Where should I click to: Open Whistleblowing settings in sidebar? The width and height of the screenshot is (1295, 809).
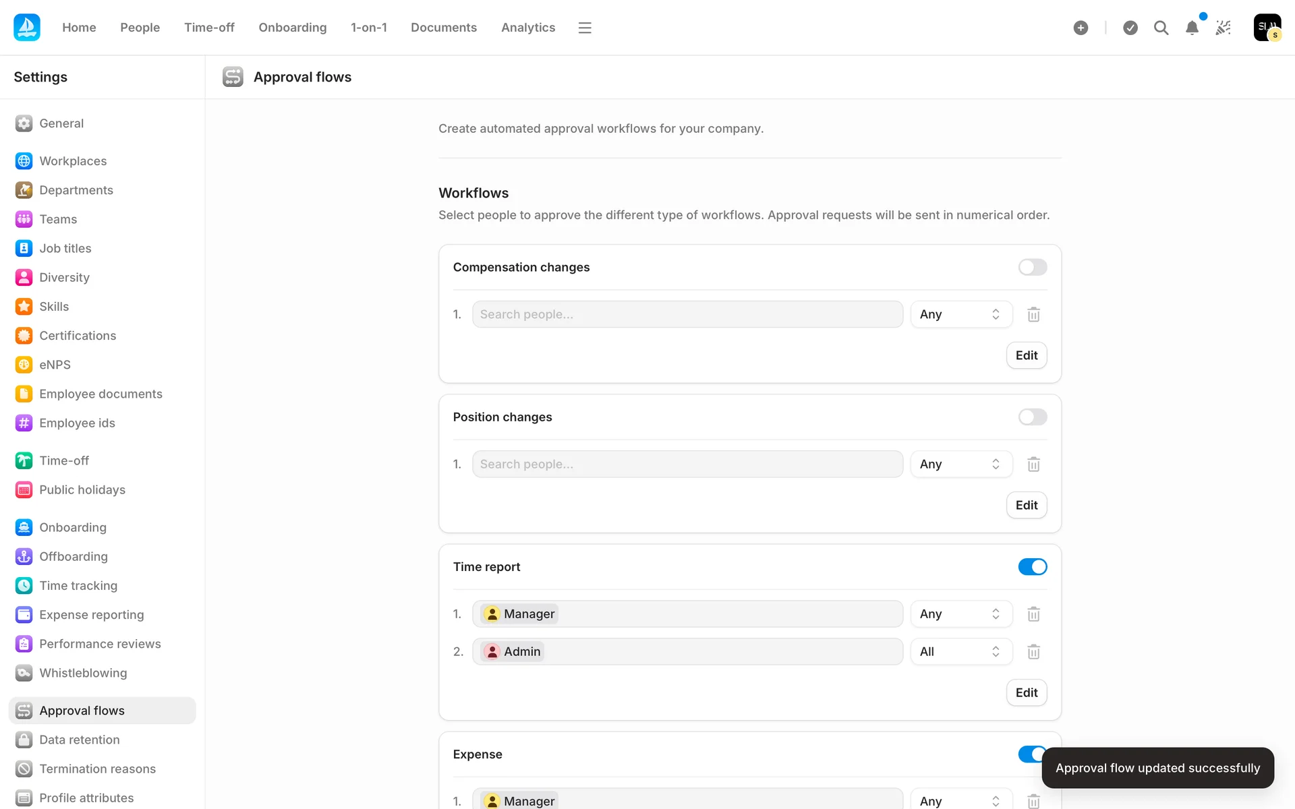(x=83, y=673)
